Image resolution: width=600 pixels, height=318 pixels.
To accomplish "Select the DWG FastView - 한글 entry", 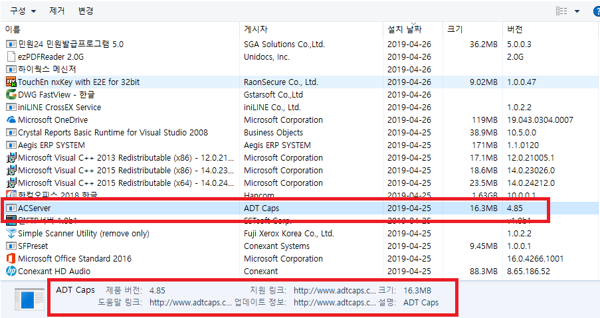I will [x=56, y=95].
